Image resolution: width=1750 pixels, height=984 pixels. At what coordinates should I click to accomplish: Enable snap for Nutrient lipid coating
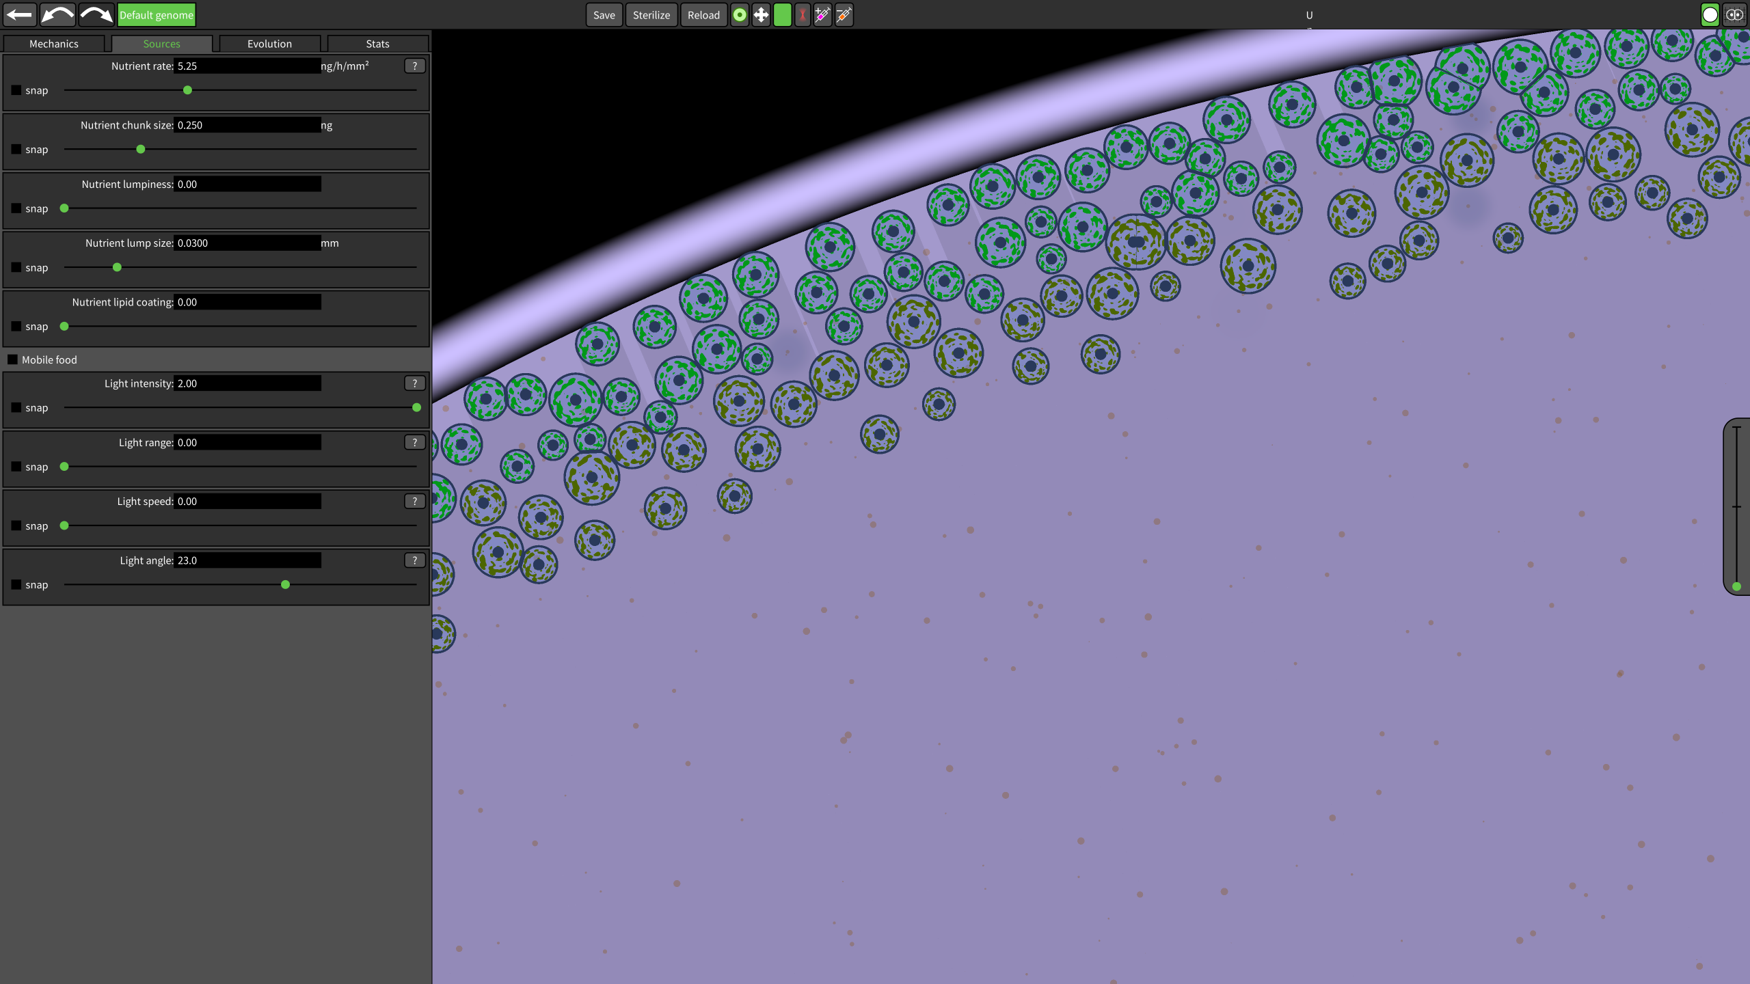click(x=16, y=326)
